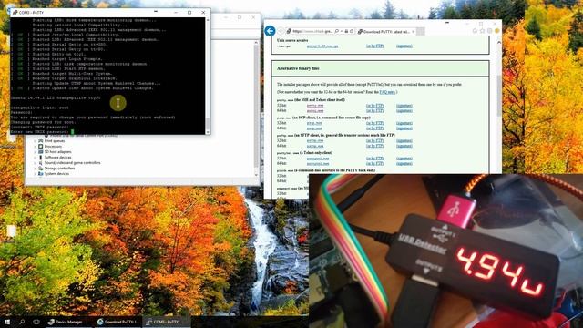Open a new browser tab

(422, 32)
